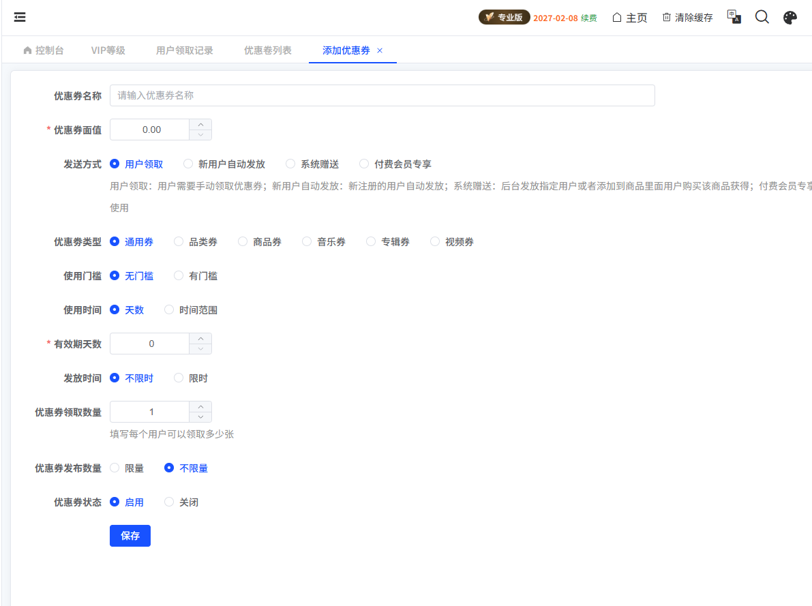Increase 有效期天数 with stepper arrow
812x606 pixels.
tap(200, 339)
